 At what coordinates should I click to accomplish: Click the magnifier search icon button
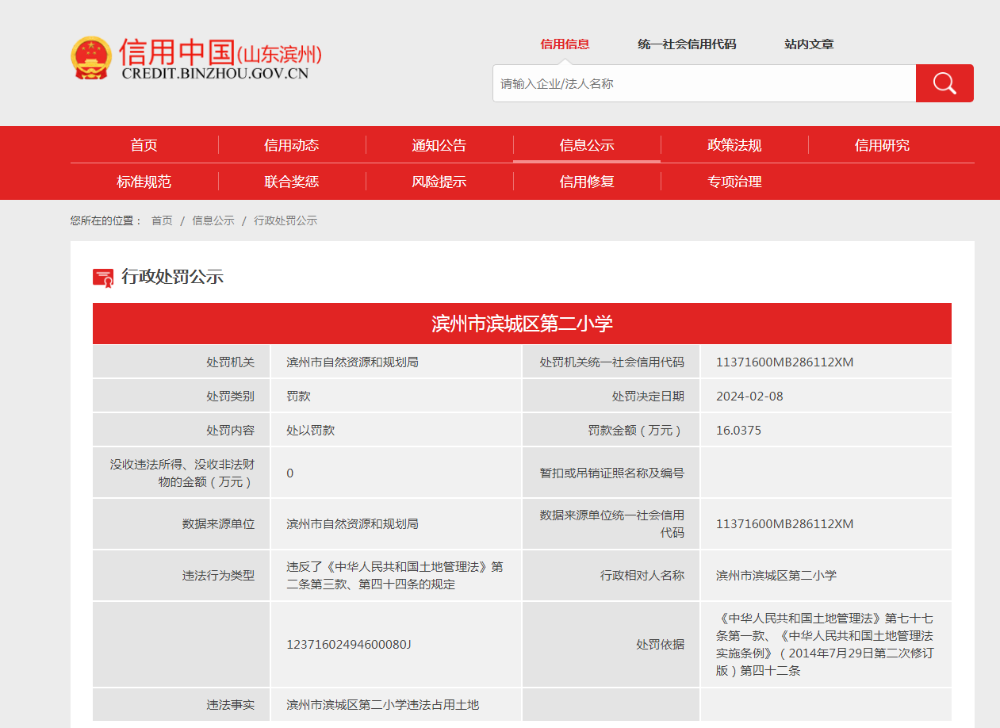944,83
